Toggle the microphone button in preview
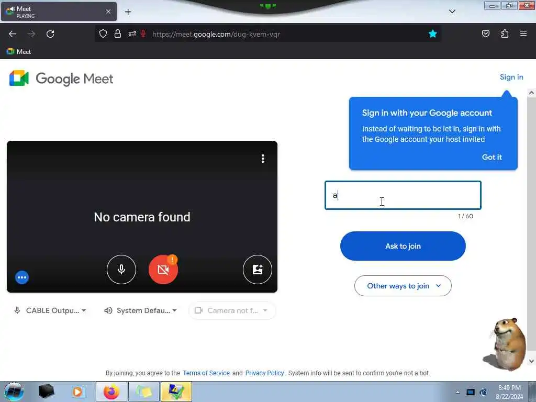The height and width of the screenshot is (402, 536). pos(121,270)
